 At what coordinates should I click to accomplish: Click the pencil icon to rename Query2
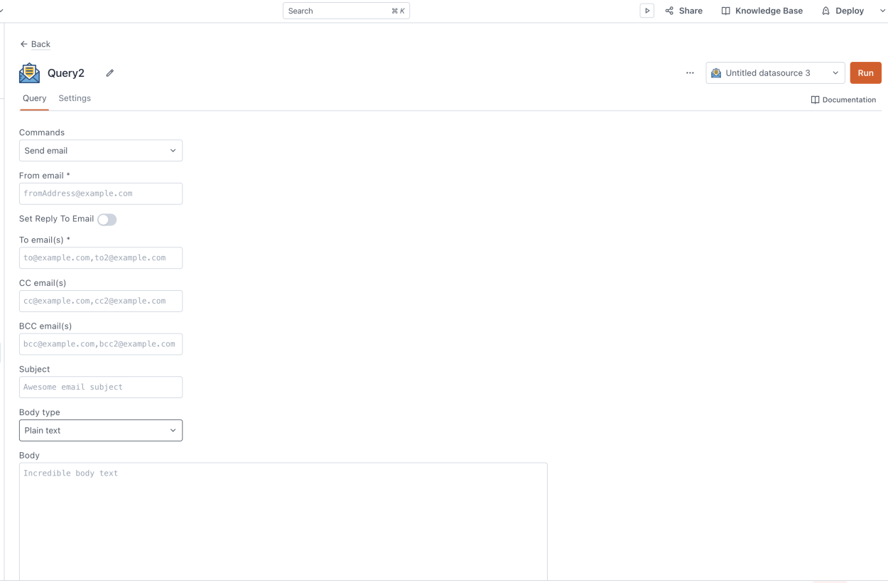point(109,73)
